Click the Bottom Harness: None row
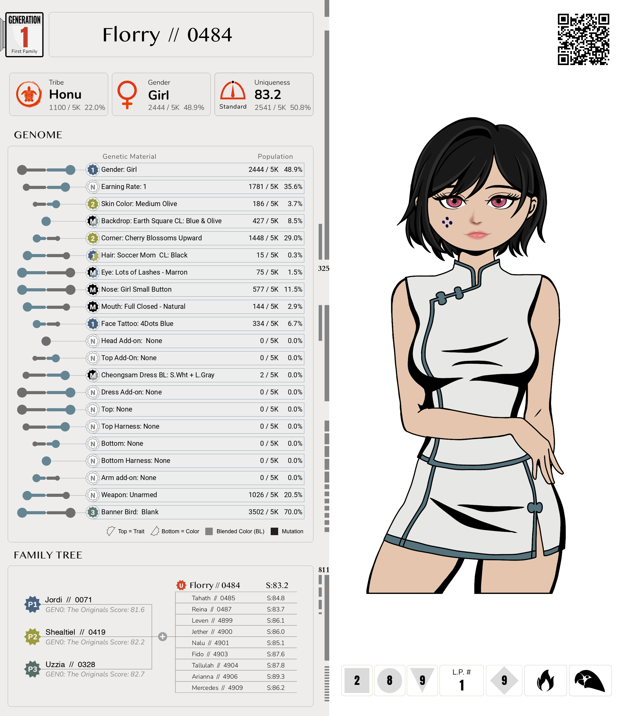Screen dimensions: 623x716 (x=195, y=461)
